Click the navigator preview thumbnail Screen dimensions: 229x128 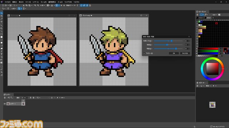tap(212, 105)
